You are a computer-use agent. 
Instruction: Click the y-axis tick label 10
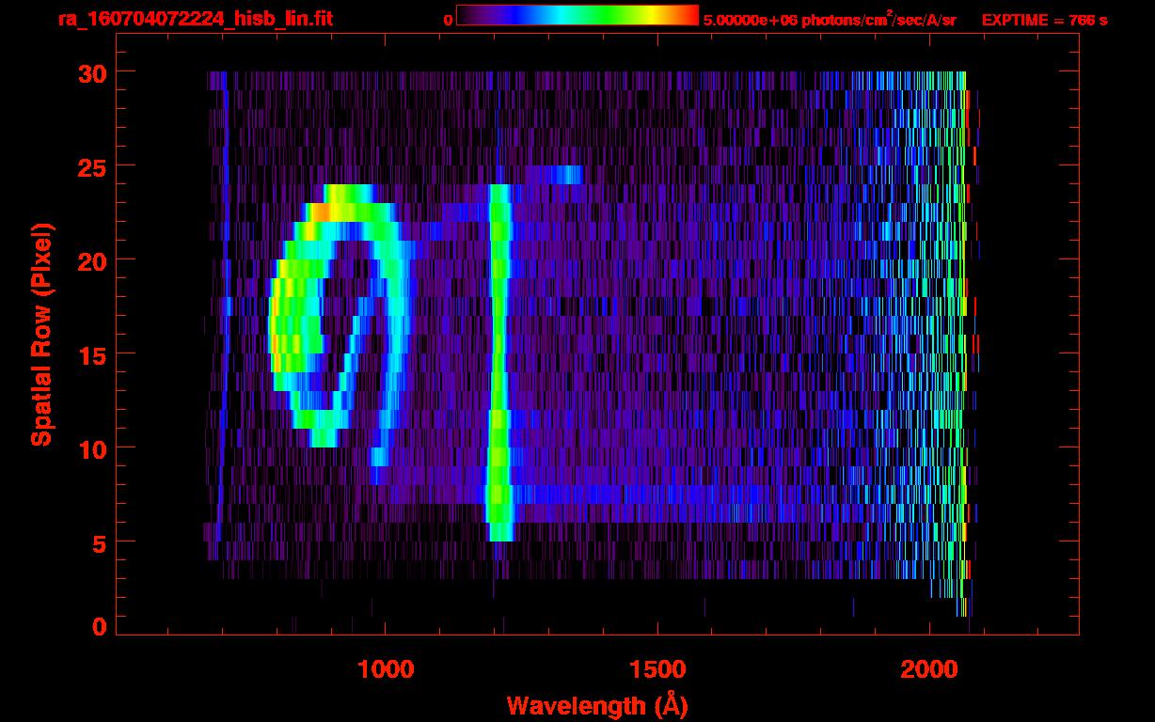[90, 448]
